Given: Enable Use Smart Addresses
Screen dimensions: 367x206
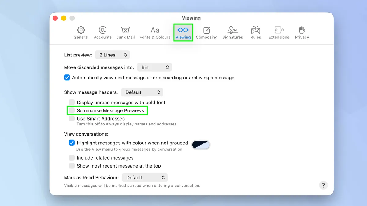Looking at the screenshot, I should (x=71, y=118).
